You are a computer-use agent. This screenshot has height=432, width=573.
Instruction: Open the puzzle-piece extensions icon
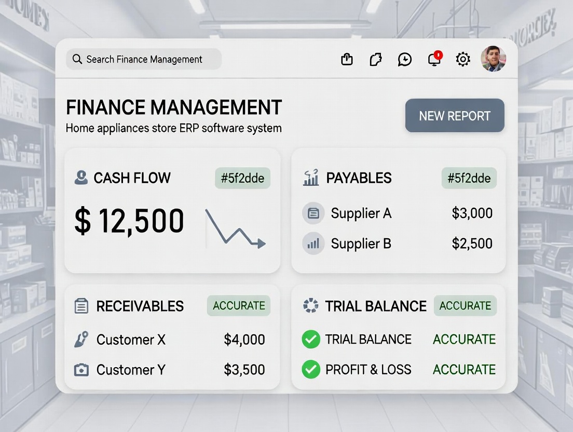376,59
